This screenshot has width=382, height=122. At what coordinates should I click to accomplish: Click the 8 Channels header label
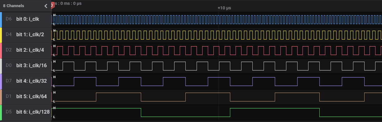pyautogui.click(x=13, y=6)
